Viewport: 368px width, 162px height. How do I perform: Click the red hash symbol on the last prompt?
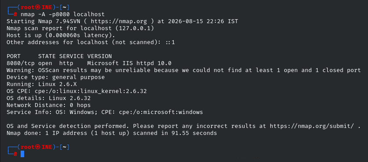click(15, 154)
